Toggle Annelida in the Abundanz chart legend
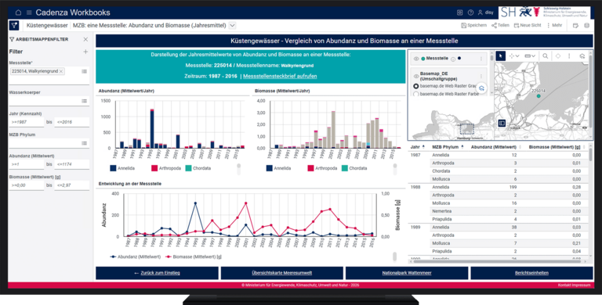The image size is (602, 305). click(121, 168)
